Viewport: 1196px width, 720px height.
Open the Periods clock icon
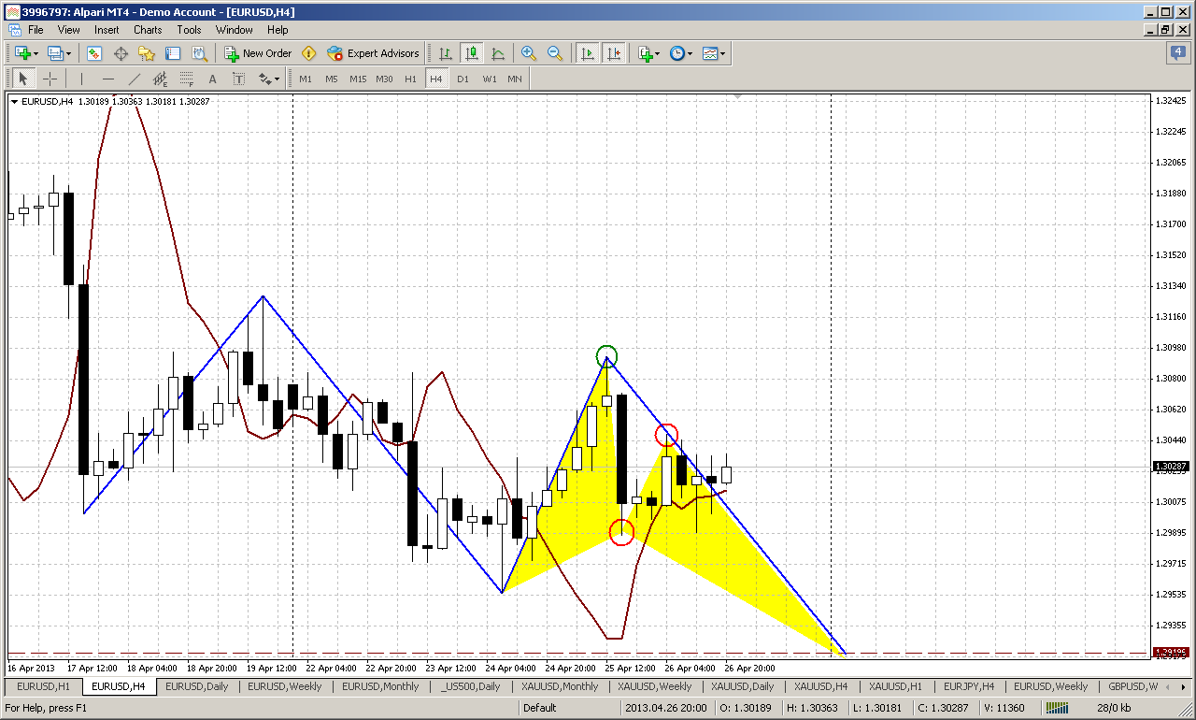click(676, 53)
